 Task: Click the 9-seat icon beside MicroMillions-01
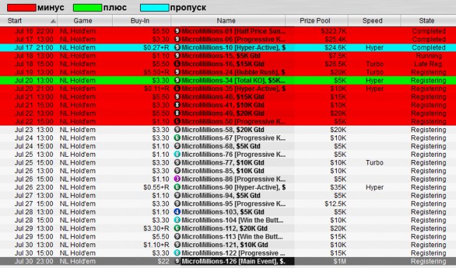coord(177,31)
